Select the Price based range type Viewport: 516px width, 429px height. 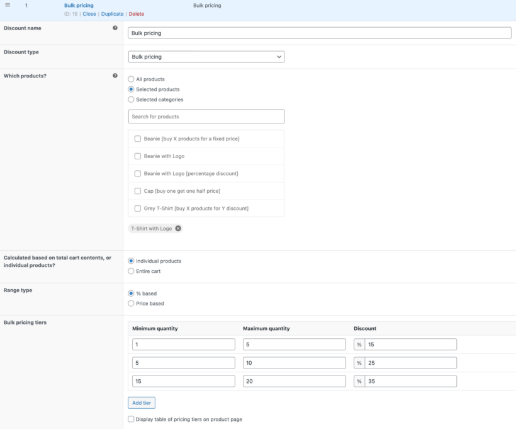pos(131,302)
